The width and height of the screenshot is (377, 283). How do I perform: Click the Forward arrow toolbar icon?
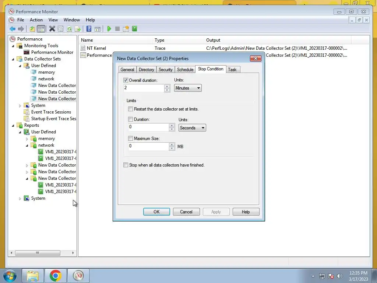21,29
